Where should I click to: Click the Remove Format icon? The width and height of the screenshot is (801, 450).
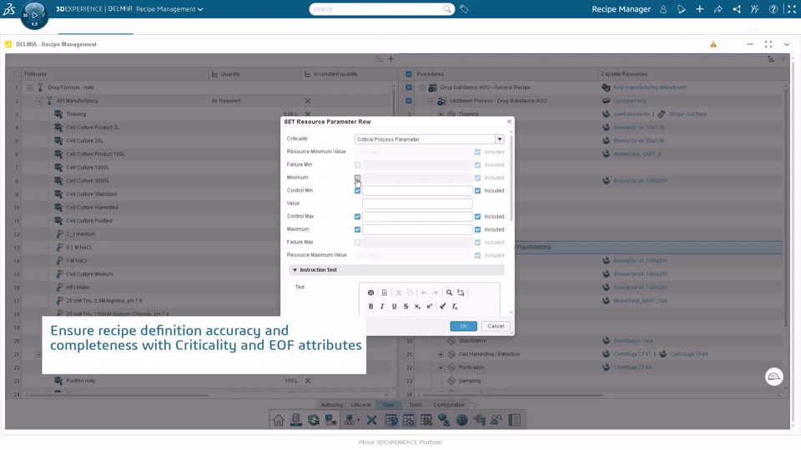455,306
